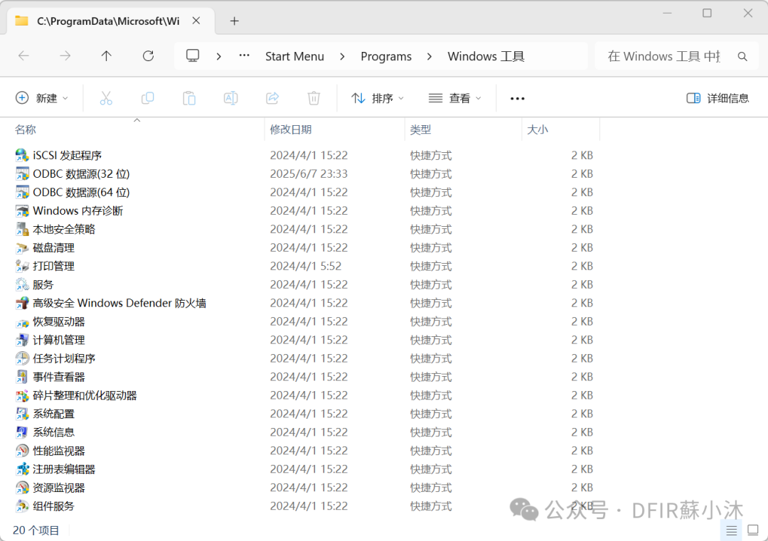Click the 碎片整理和优化驱动器 icon
This screenshot has width=768, height=541.
[x=22, y=395]
